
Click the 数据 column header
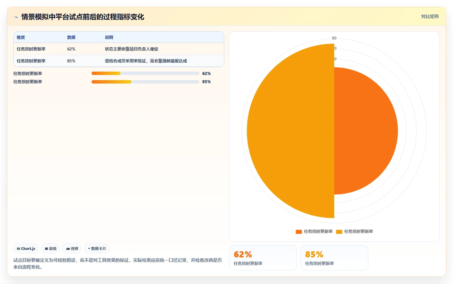[x=71, y=38]
